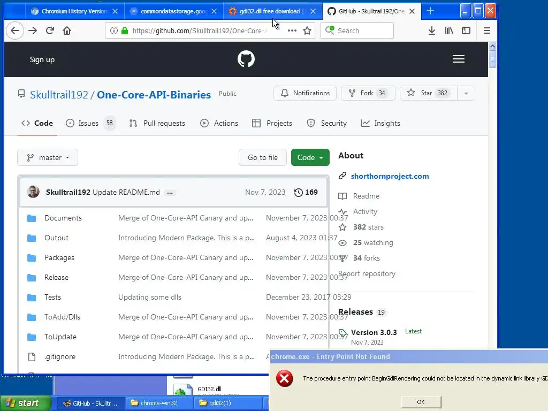The width and height of the screenshot is (548, 411).
Task: Open the One-Core-API-Binaries repository link
Action: 154,95
